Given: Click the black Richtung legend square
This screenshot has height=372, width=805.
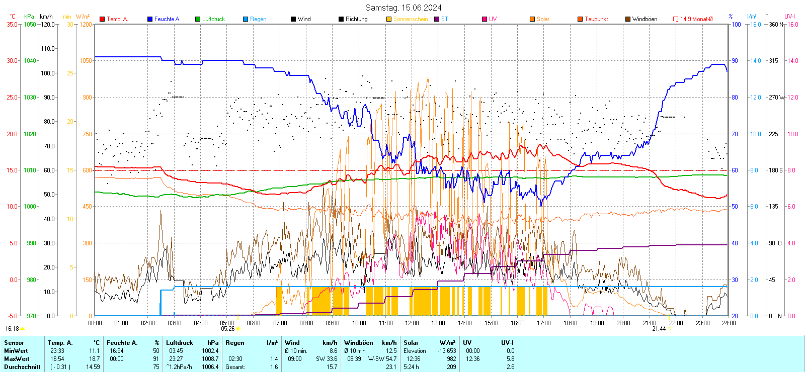Looking at the screenshot, I should [x=341, y=19].
